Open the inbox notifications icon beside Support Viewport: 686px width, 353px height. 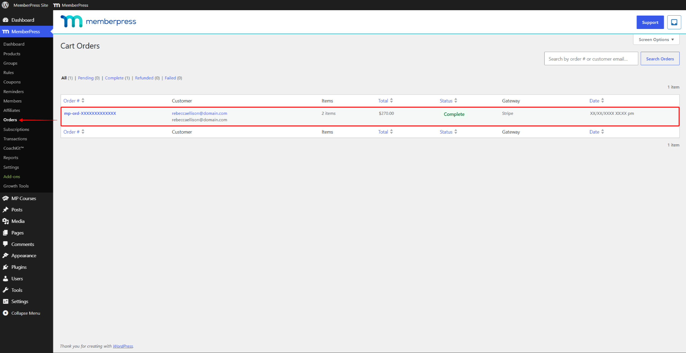click(x=674, y=22)
